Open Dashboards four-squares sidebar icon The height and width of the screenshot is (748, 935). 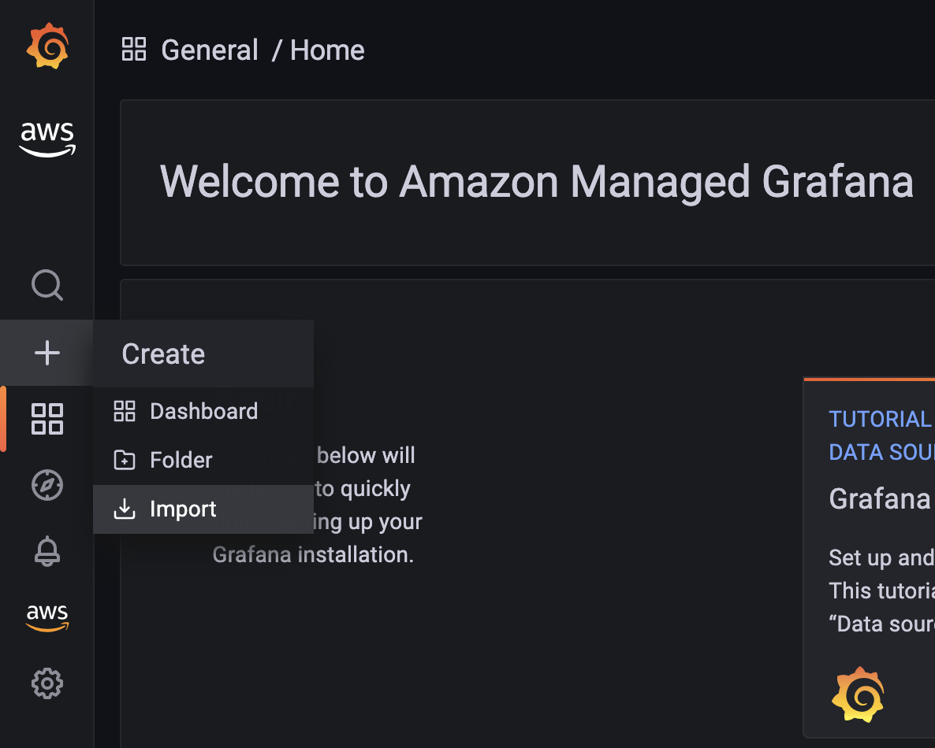[47, 419]
